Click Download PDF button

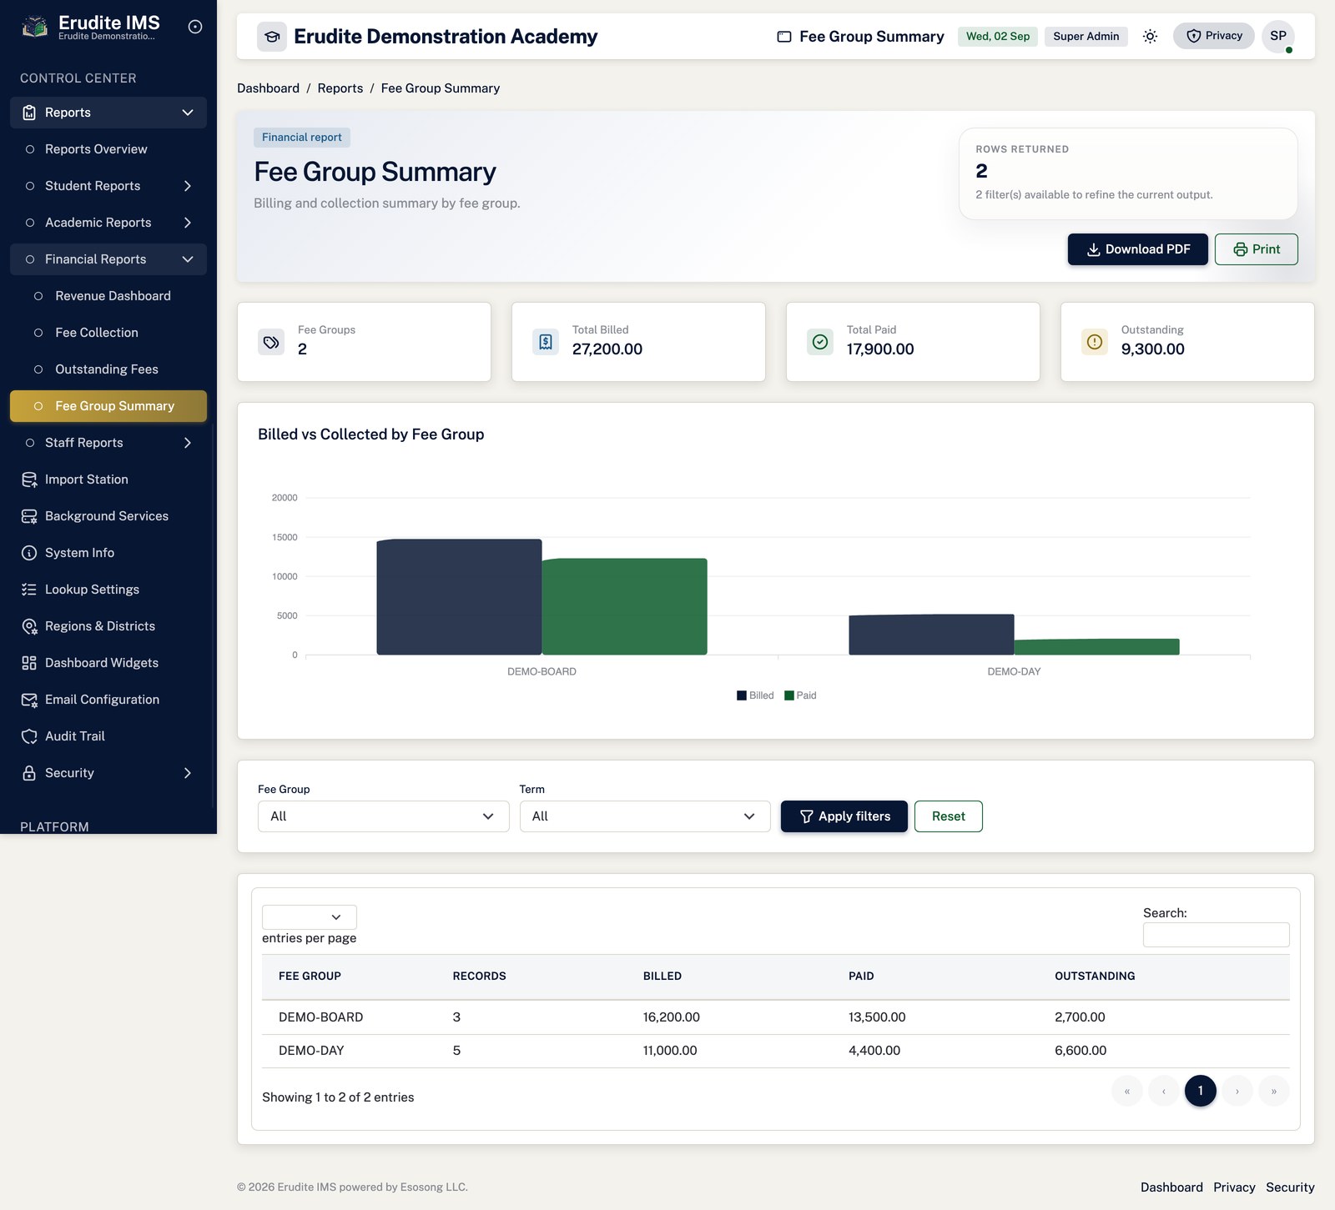point(1138,249)
